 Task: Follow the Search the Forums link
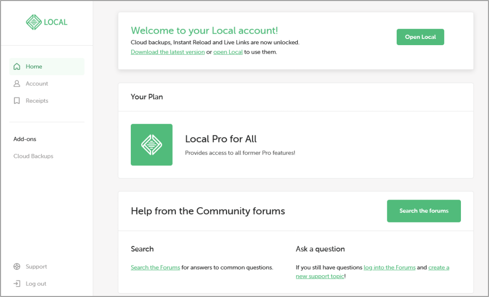pyautogui.click(x=155, y=268)
